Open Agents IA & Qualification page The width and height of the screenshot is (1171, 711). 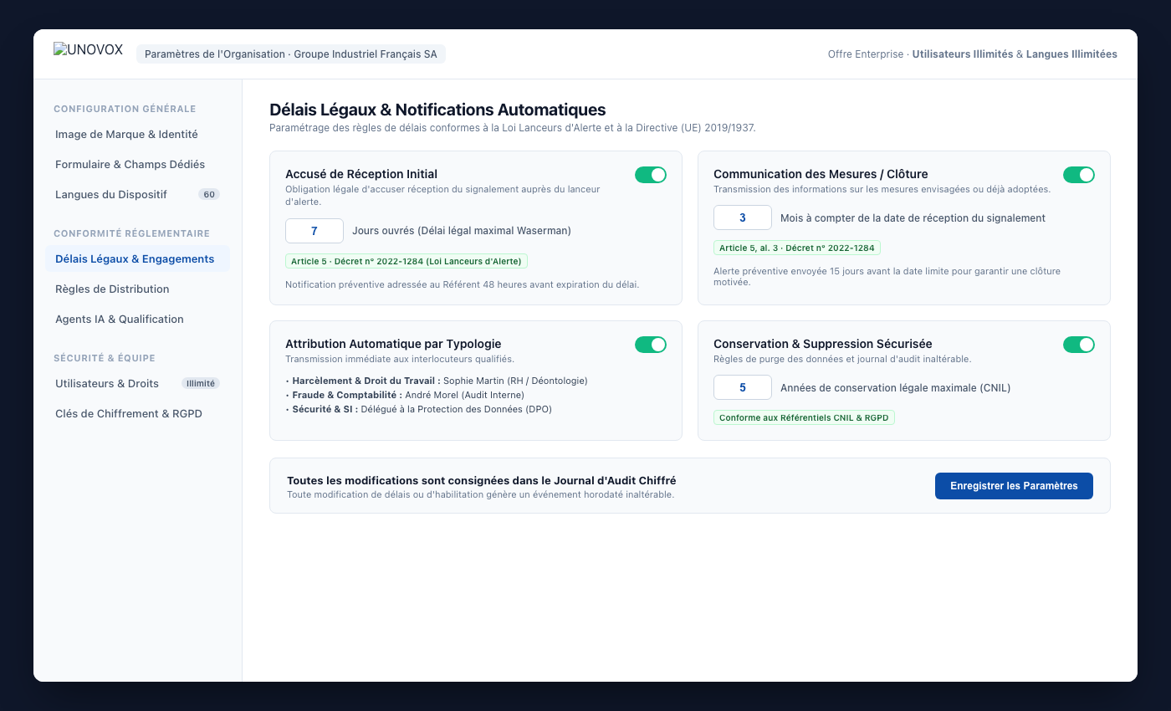[x=137, y=320]
